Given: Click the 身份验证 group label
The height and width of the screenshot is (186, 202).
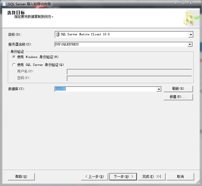Looking at the screenshot, I should [17, 52].
